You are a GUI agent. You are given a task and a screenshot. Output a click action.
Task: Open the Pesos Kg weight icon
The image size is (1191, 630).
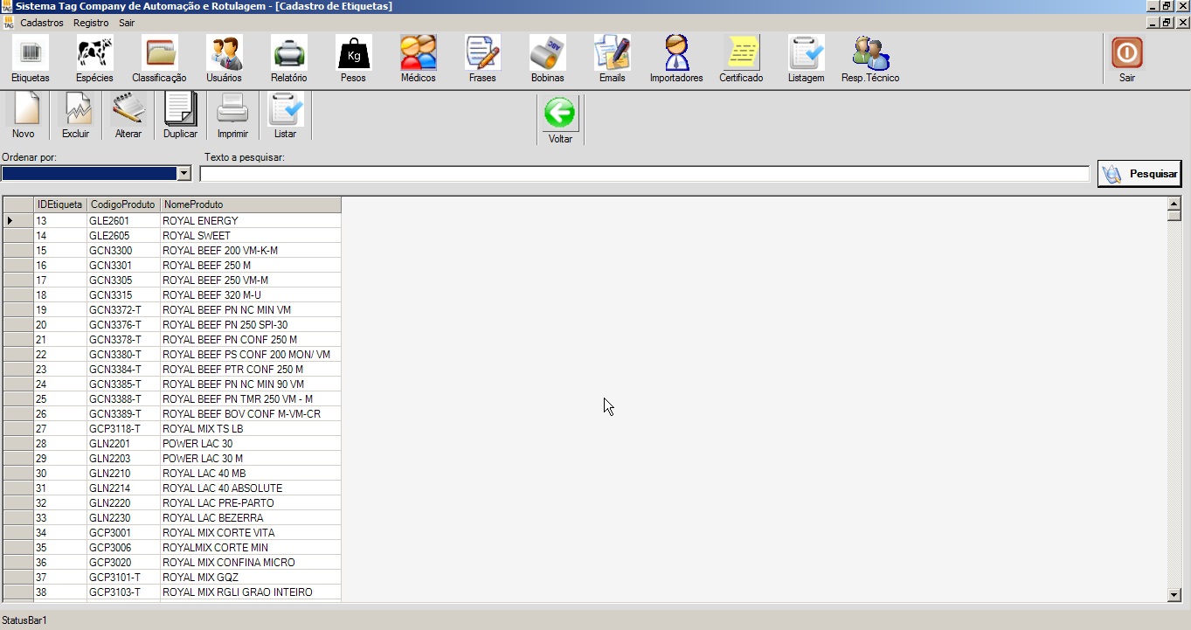pyautogui.click(x=353, y=53)
